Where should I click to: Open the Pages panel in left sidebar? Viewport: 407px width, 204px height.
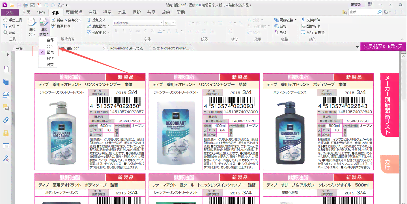click(x=6, y=82)
